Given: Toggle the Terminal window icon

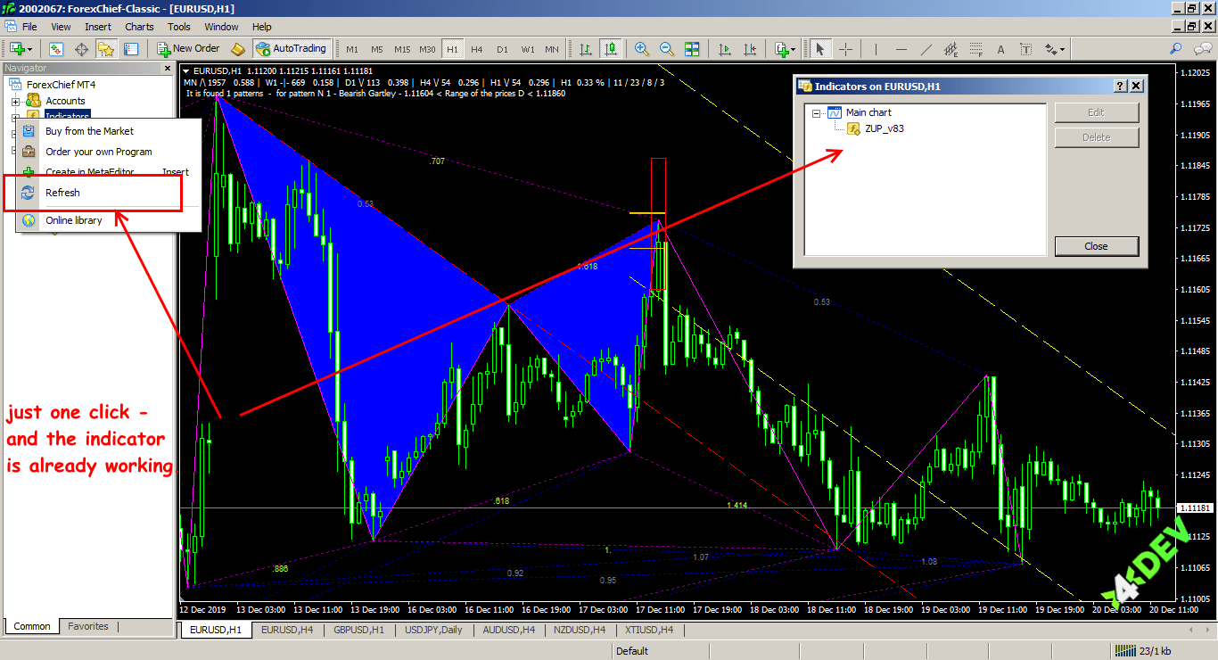Looking at the screenshot, I should point(131,49).
